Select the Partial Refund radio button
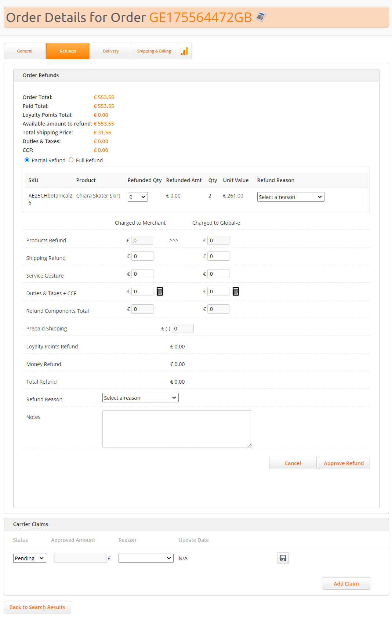 [x=27, y=160]
